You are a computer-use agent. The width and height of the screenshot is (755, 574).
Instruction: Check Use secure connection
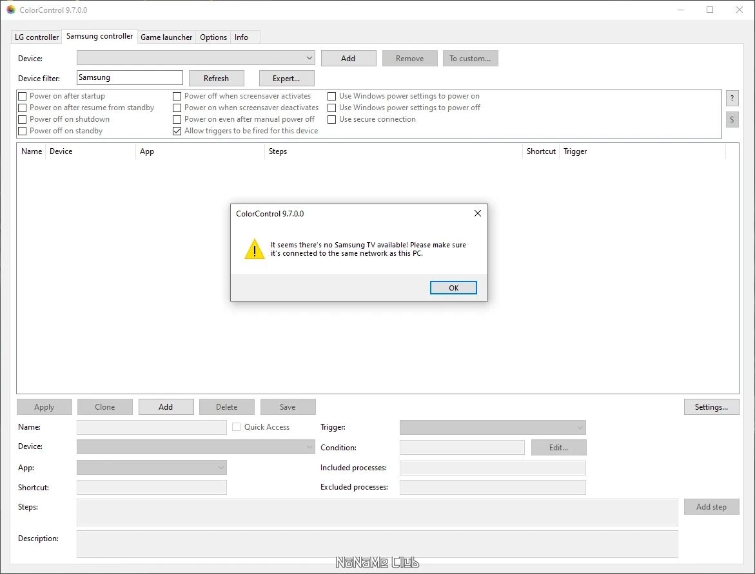click(x=332, y=119)
